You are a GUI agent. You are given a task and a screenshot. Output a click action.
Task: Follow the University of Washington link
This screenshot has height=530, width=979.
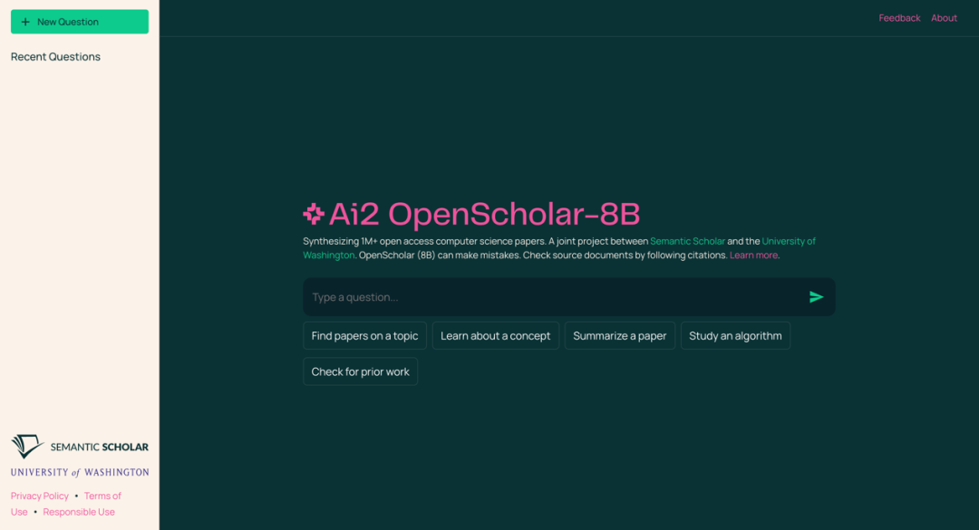click(x=788, y=241)
